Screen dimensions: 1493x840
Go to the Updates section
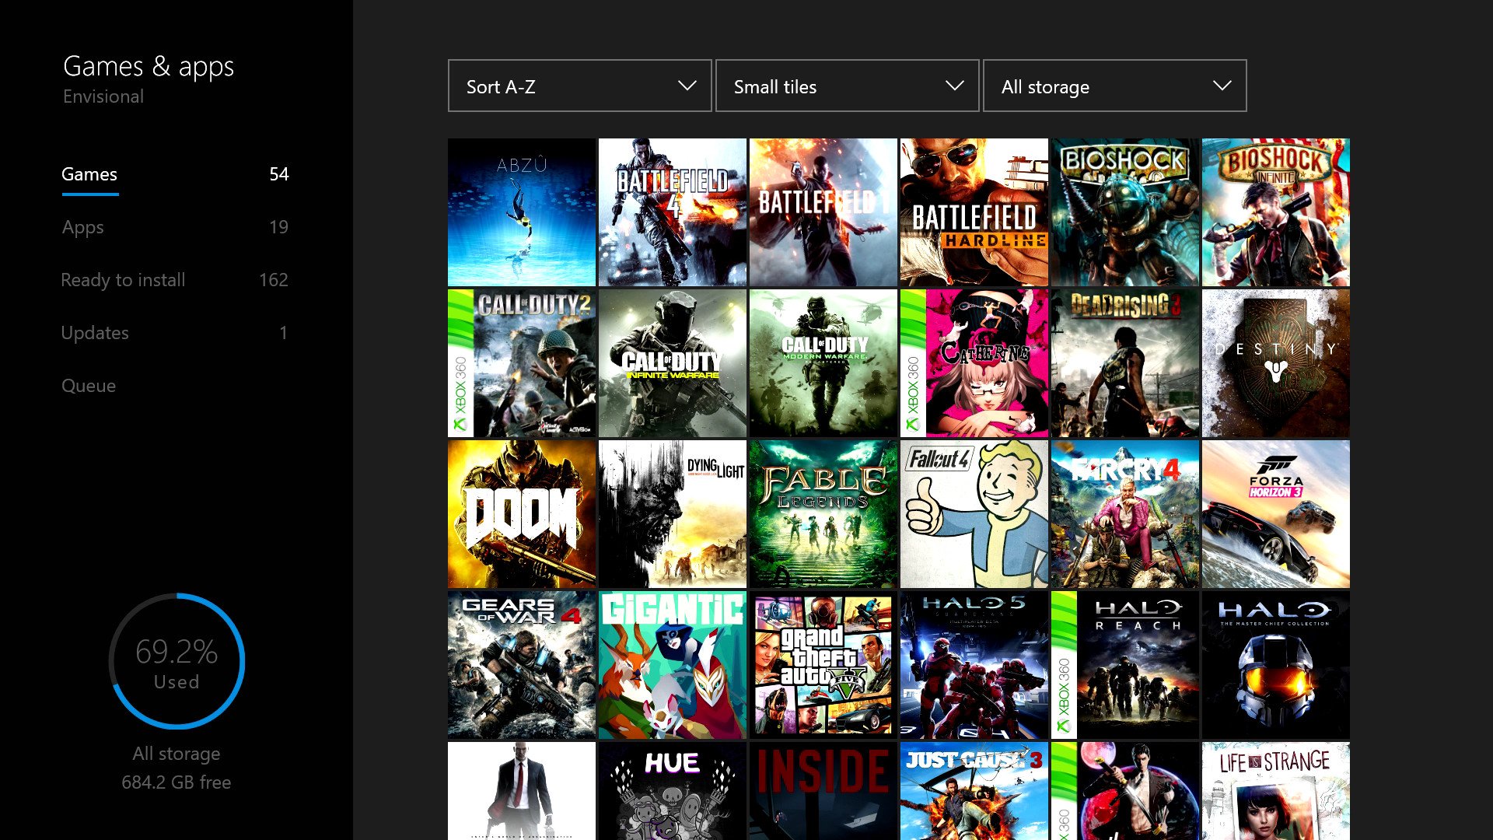click(95, 333)
